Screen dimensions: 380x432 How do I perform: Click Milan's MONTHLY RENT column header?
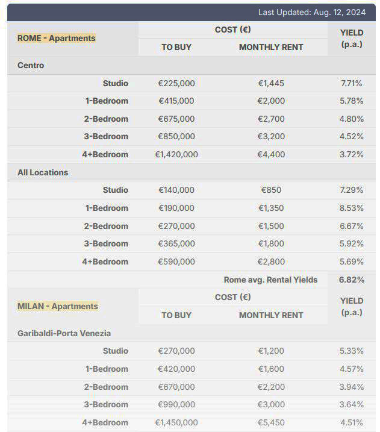point(271,315)
